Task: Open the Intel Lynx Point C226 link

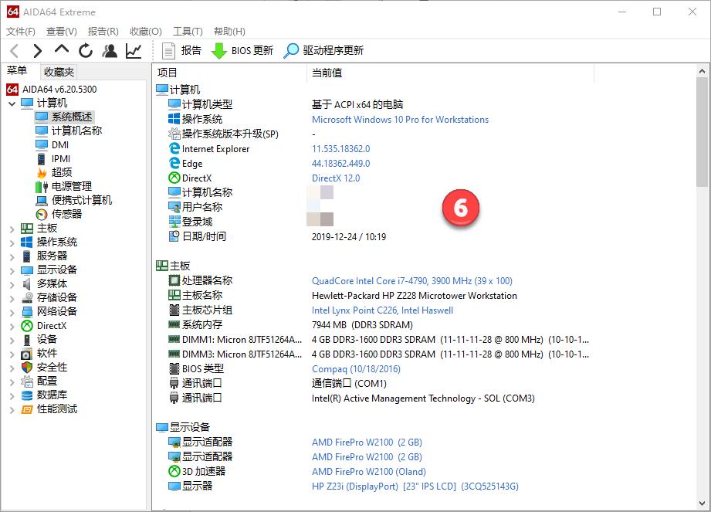Action: (382, 310)
